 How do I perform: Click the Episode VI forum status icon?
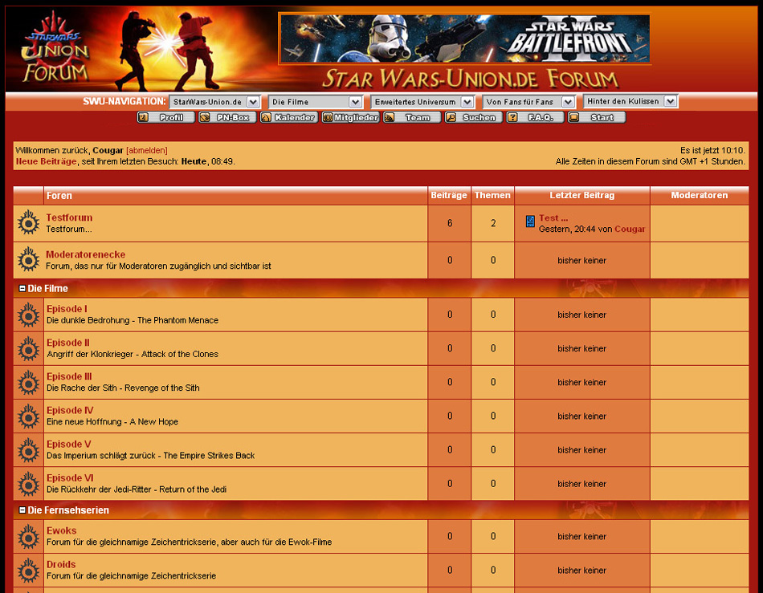click(x=29, y=484)
